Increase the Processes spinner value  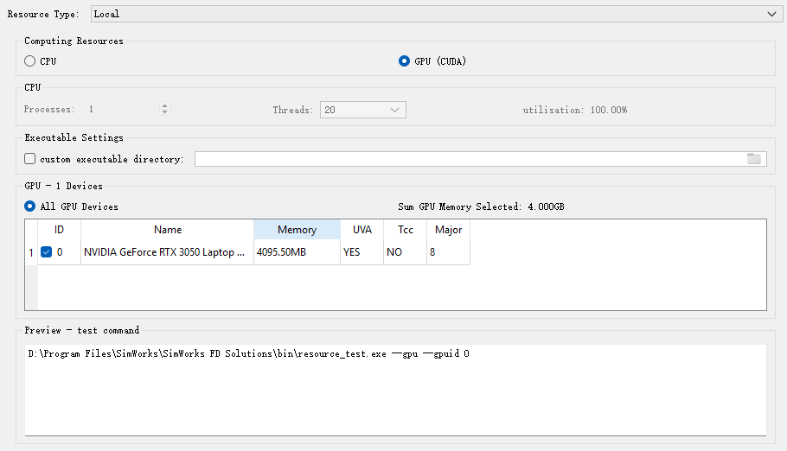point(164,106)
